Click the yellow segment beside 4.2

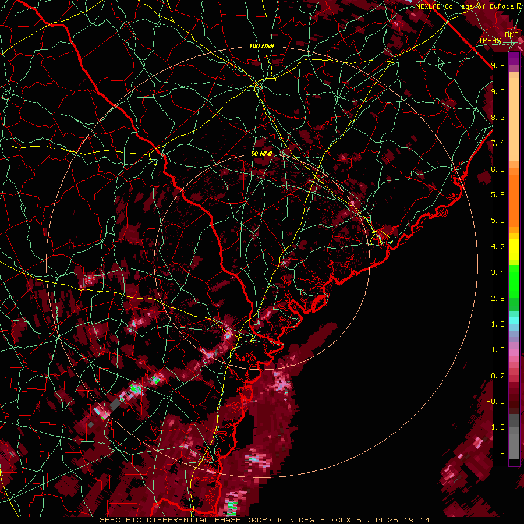[x=514, y=249]
